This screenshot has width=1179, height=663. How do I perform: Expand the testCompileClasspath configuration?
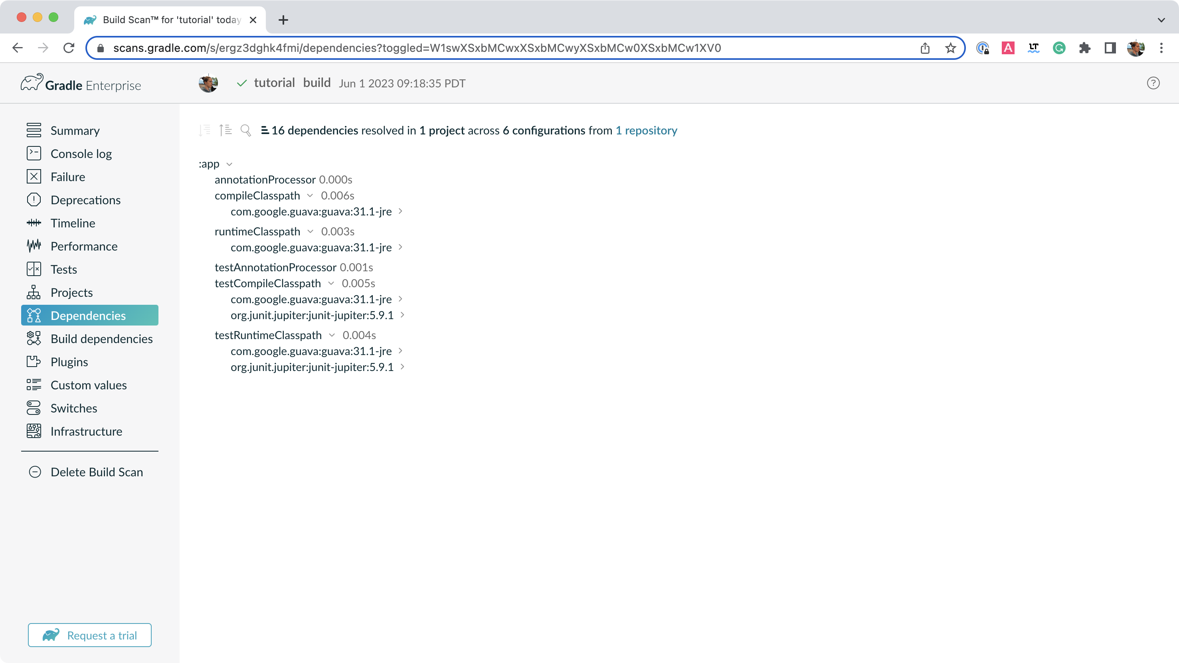tap(331, 282)
